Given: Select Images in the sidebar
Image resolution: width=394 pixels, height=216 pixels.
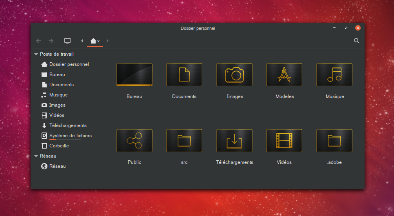Looking at the screenshot, I should point(53,105).
